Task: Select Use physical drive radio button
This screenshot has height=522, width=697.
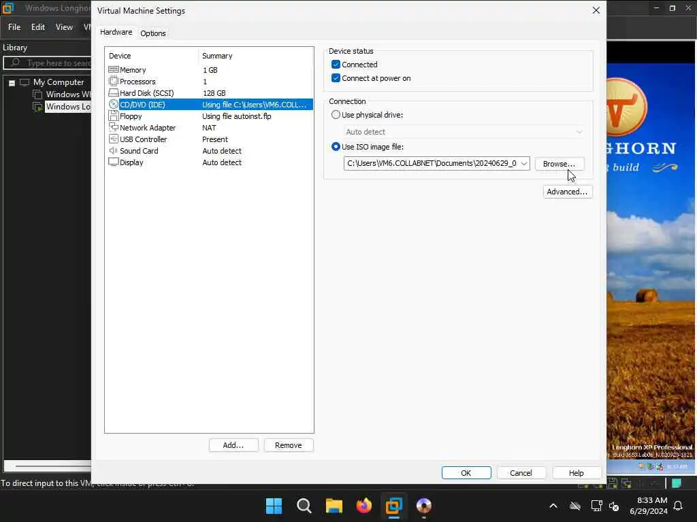Action: coord(336,114)
